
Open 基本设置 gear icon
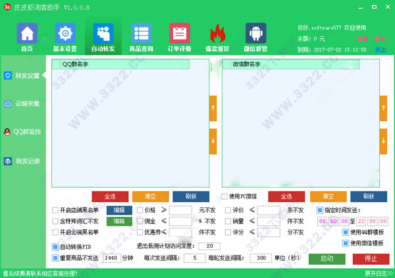coord(65,34)
